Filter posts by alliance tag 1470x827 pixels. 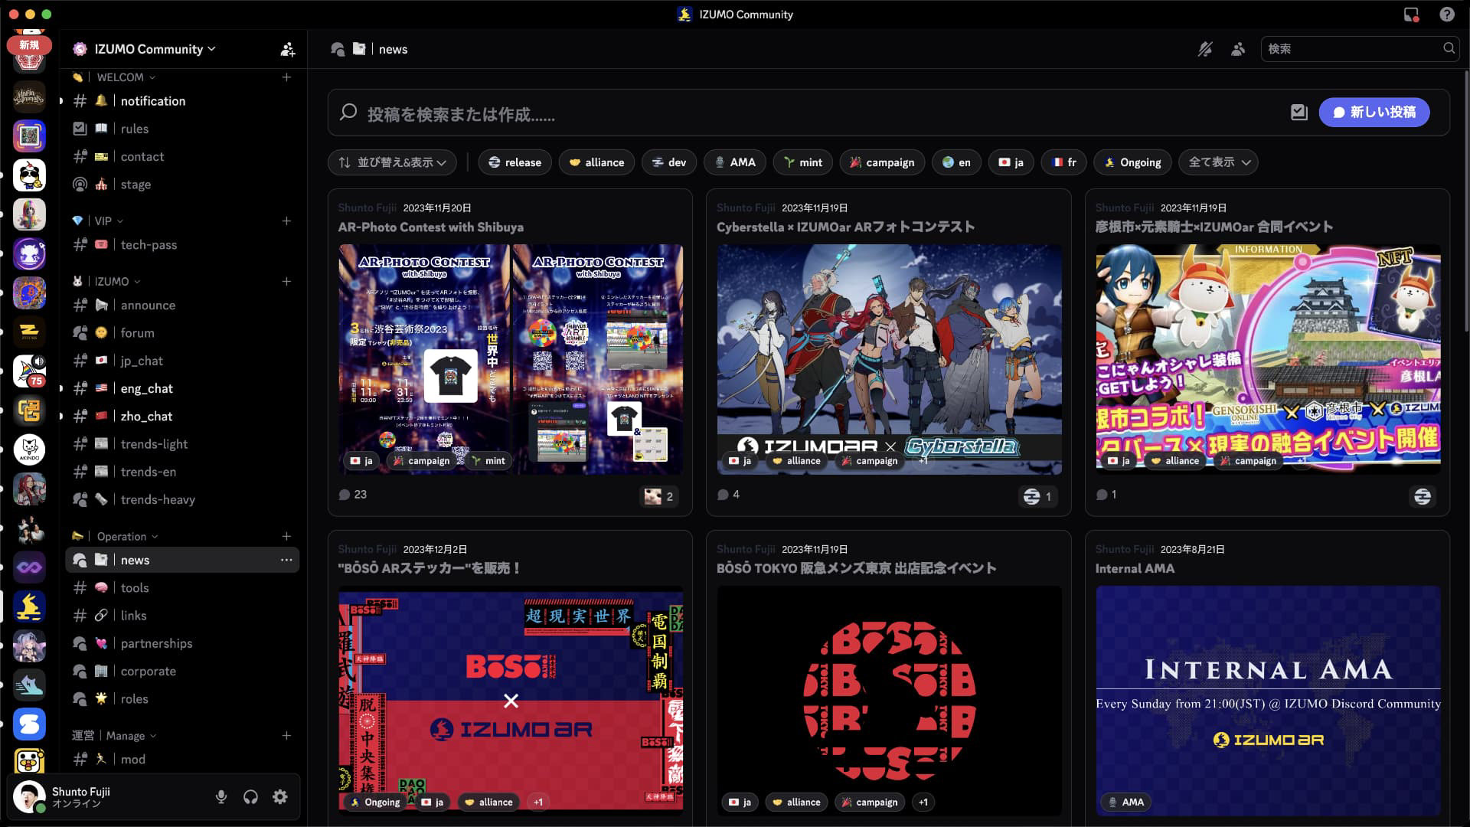[596, 162]
